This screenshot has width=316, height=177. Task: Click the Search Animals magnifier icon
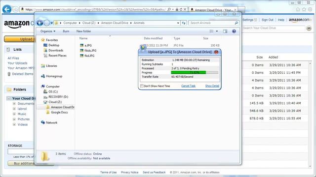(x=236, y=23)
